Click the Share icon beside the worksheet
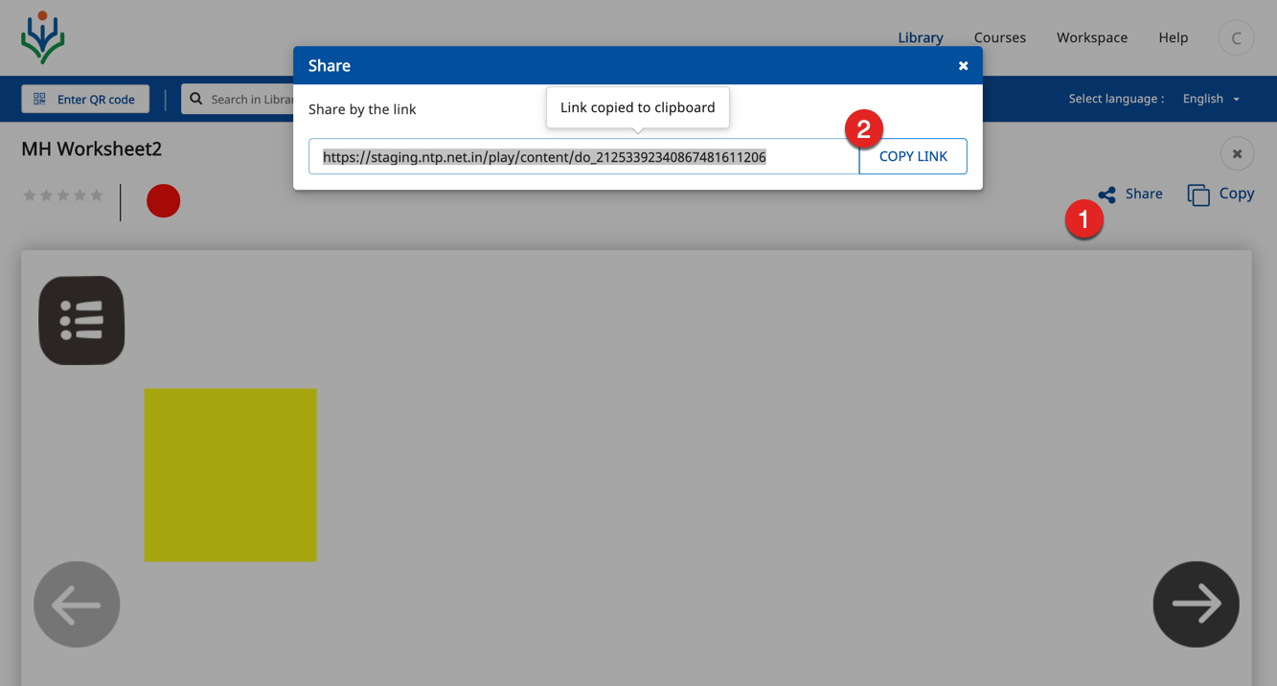This screenshot has height=686, width=1277. click(x=1107, y=194)
